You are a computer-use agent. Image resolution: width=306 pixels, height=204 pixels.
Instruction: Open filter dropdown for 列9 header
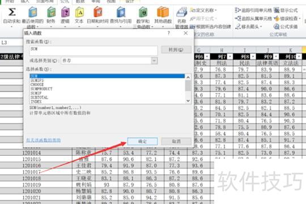pyautogui.click(x=276, y=57)
